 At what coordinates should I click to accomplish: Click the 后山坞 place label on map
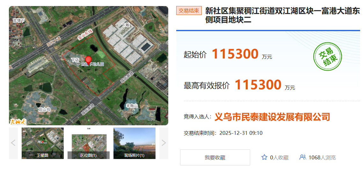point(44,109)
